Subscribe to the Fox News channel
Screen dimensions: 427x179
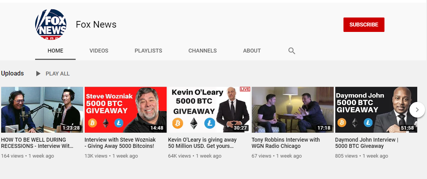(364, 25)
